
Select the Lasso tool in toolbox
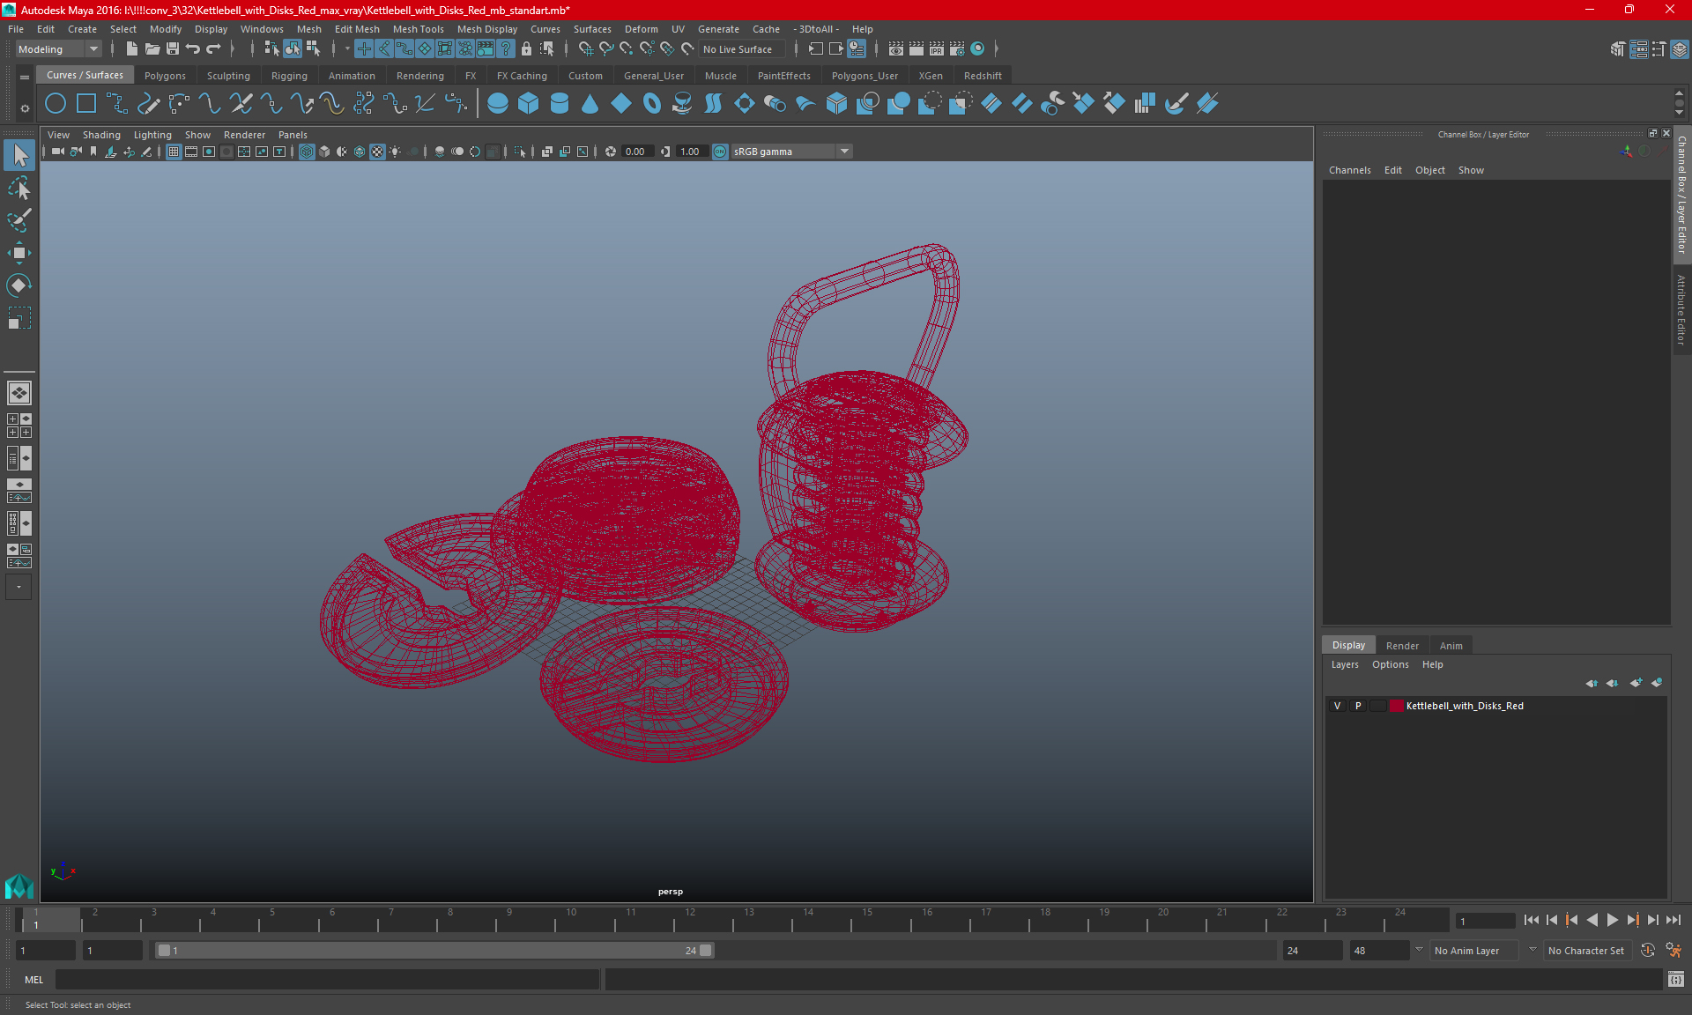[x=19, y=188]
